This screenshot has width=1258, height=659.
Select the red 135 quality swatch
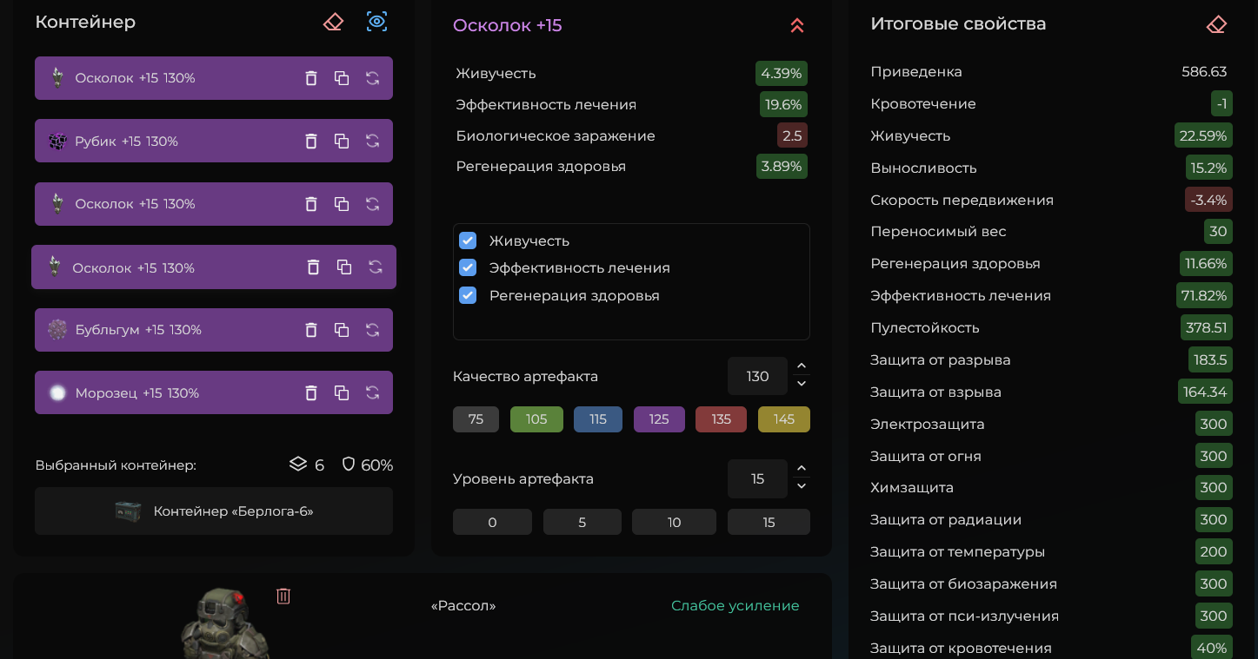[x=721, y=419]
